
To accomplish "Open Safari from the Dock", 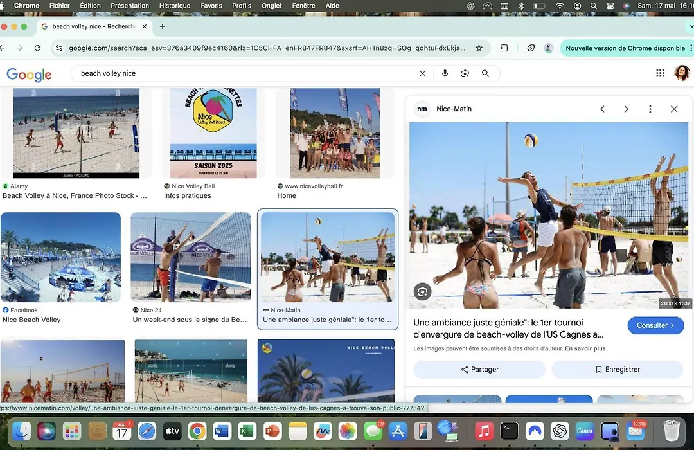I will pyautogui.click(x=147, y=431).
